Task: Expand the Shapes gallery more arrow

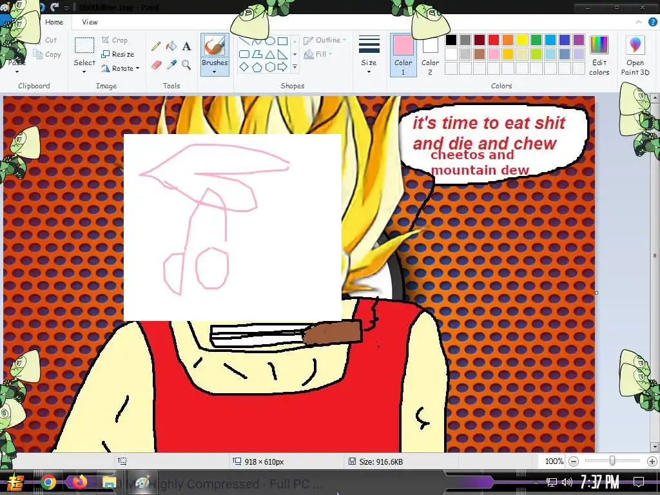Action: click(295, 67)
